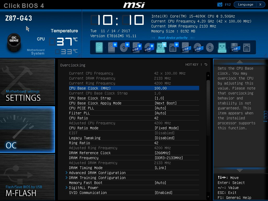Open CPU PCIE PLL [Auto] option
Screen dimensions: 268x201
click(x=134, y=108)
